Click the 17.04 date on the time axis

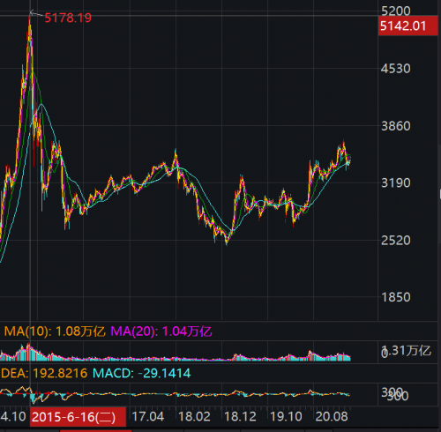(x=148, y=417)
